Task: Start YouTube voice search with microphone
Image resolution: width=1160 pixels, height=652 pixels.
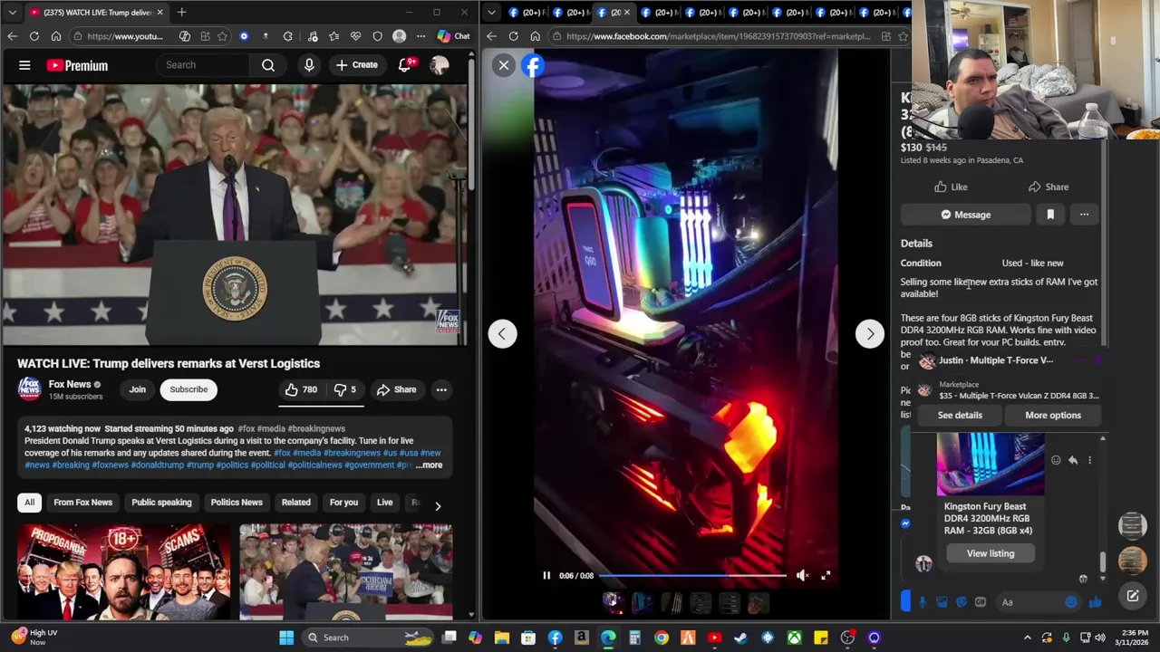Action: 309,65
